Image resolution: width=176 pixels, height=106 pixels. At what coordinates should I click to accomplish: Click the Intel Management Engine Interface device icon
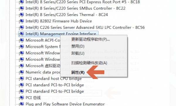point(21,34)
